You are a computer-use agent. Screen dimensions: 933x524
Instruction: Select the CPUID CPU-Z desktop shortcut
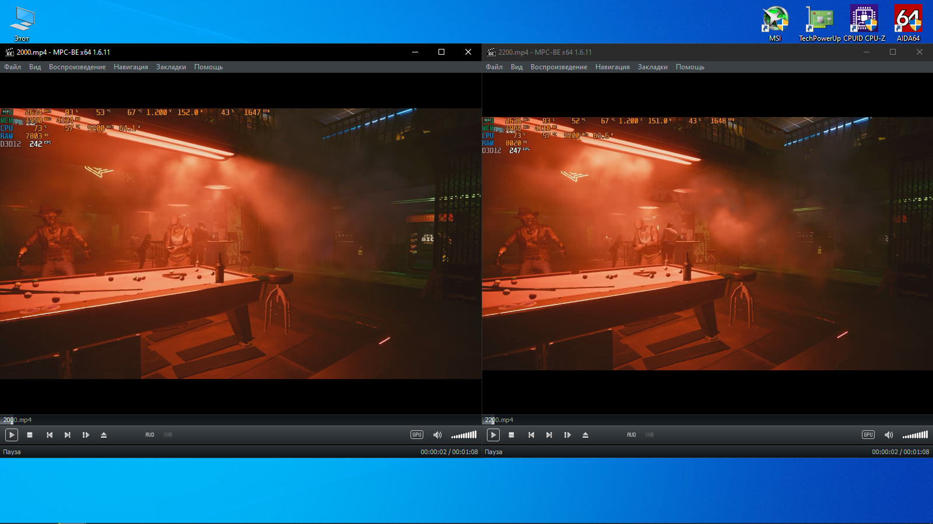coord(864,23)
